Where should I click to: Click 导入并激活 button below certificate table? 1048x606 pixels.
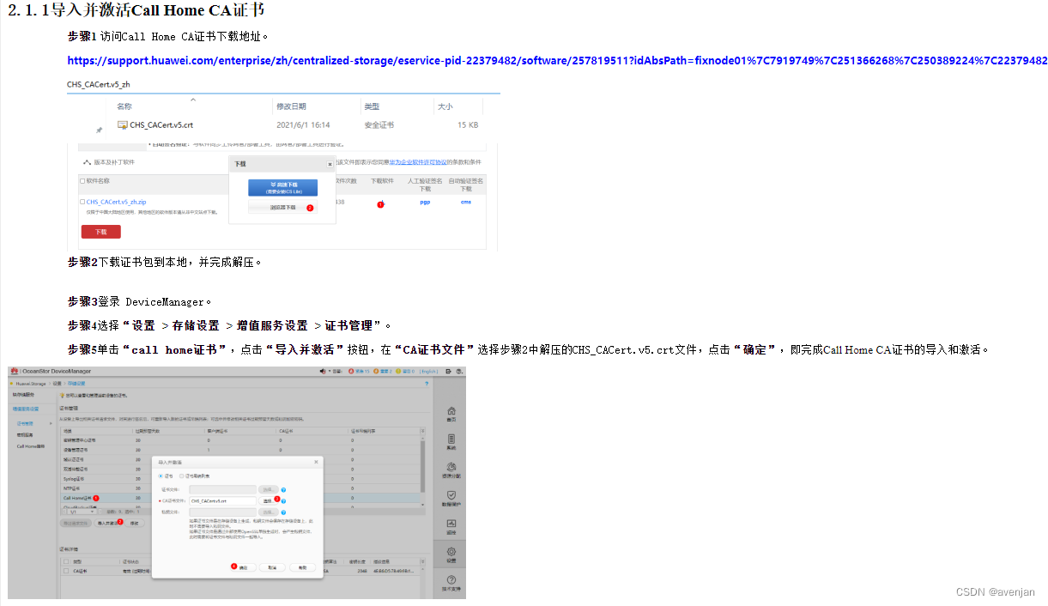point(109,523)
